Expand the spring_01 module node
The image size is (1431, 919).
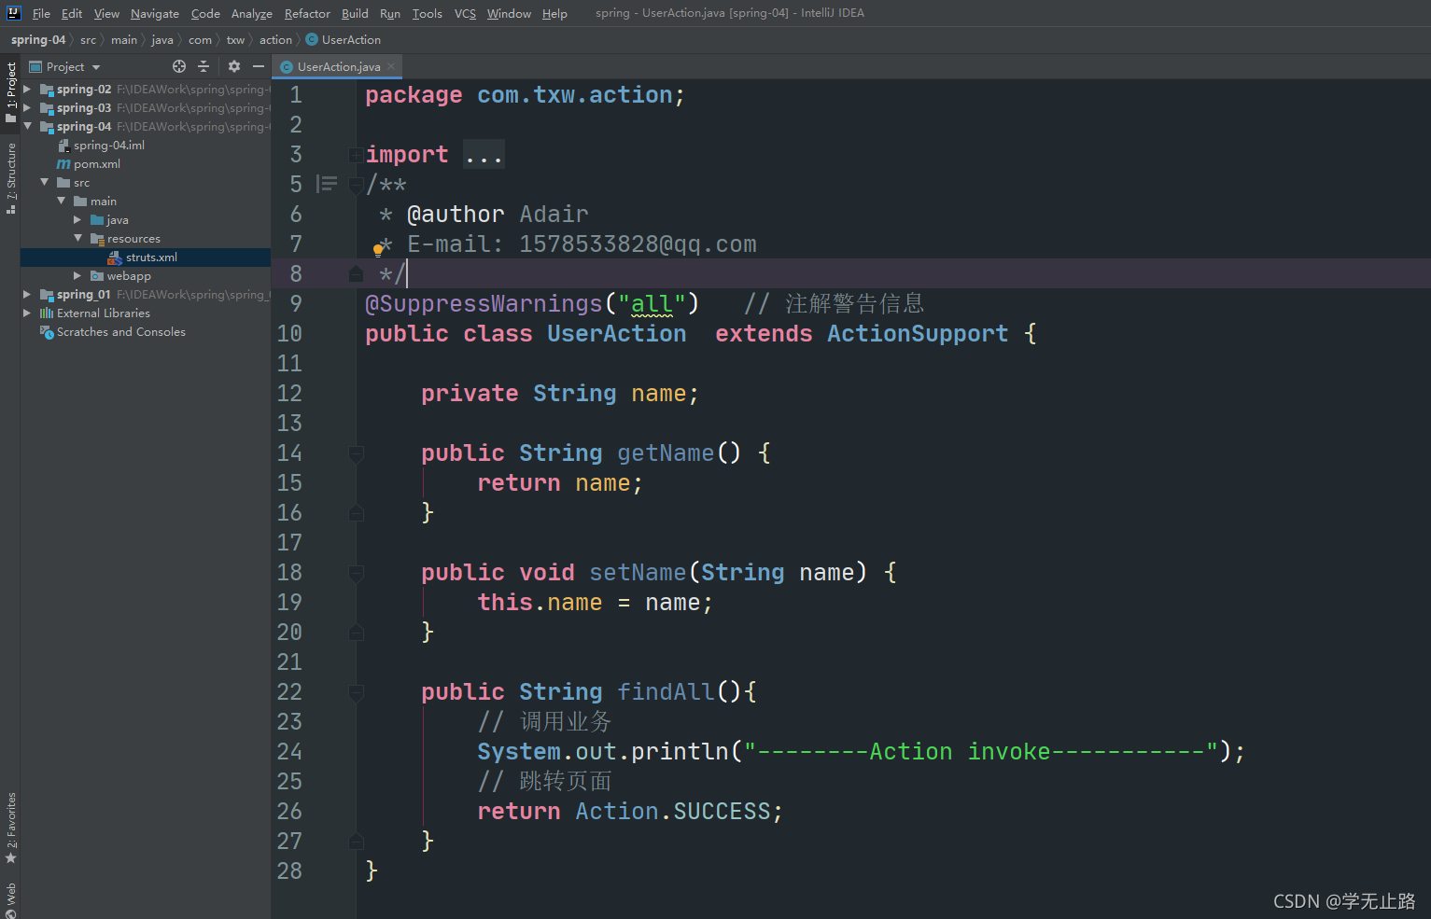(x=27, y=294)
